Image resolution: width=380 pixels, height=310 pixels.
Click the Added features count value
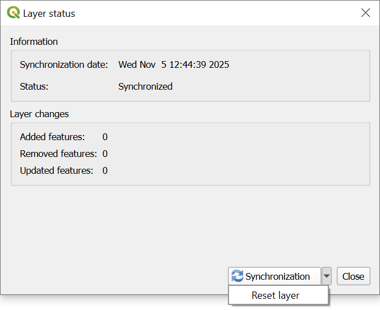[x=105, y=137]
